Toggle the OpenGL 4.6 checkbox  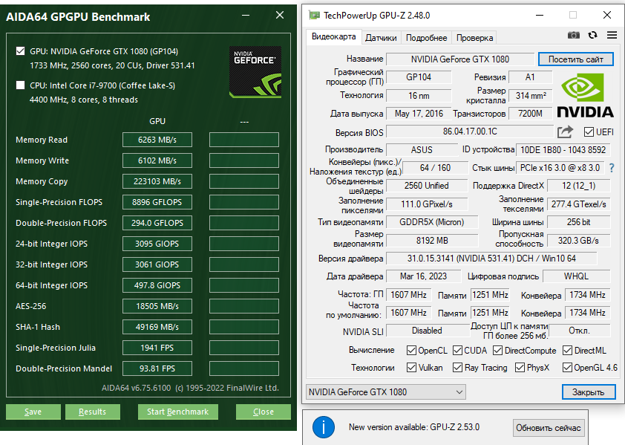pos(567,367)
